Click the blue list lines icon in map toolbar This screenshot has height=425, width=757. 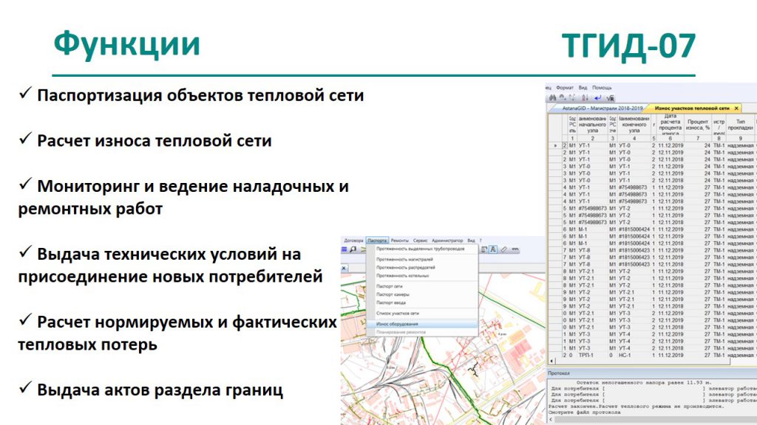[344, 249]
